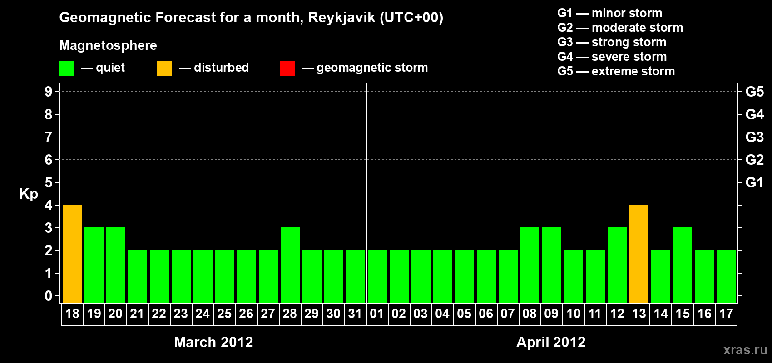
Task: Click the date label 13 on axis
Action: 639,314
